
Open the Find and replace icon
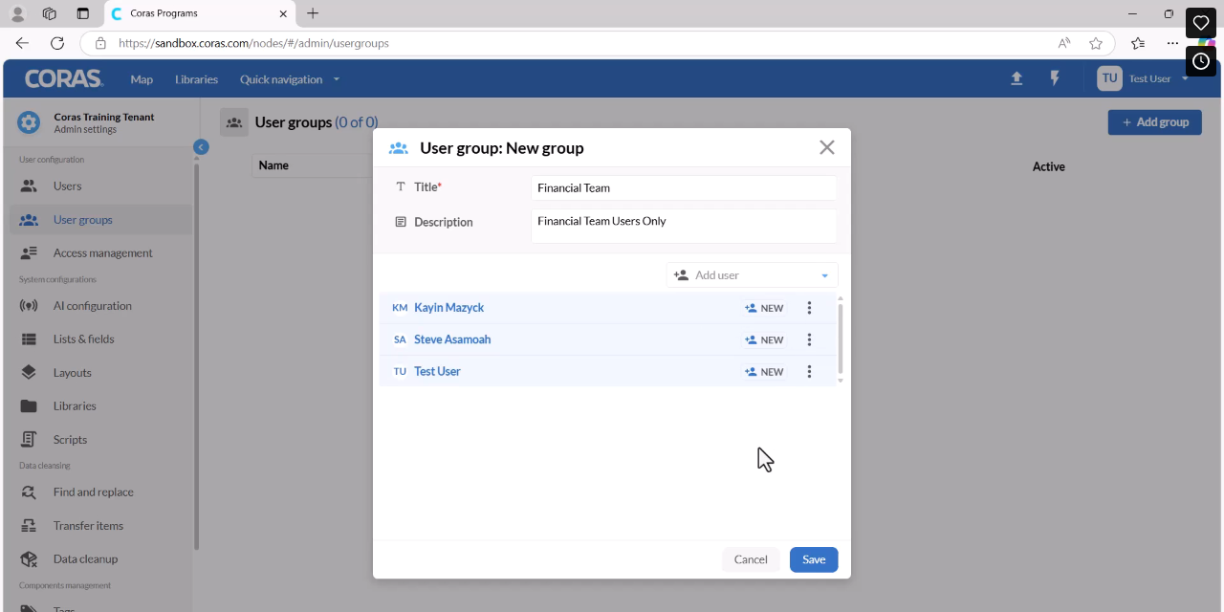(29, 492)
